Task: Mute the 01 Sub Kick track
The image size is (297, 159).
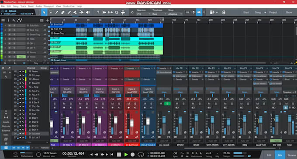Action: click(9, 25)
